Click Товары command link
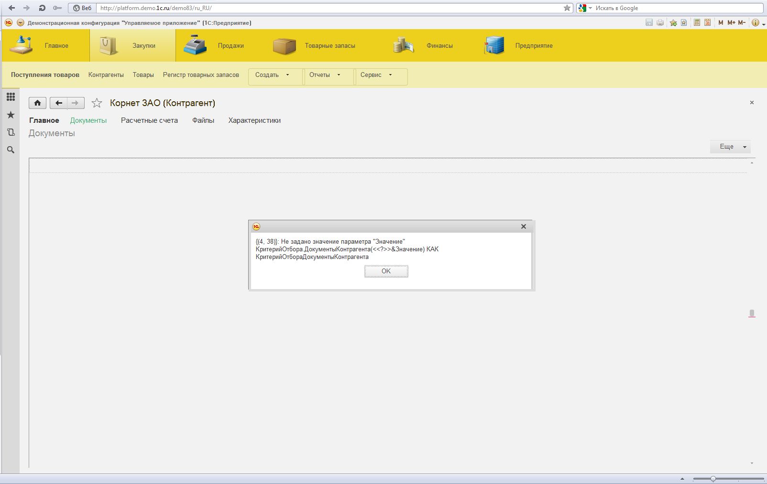 pos(143,75)
